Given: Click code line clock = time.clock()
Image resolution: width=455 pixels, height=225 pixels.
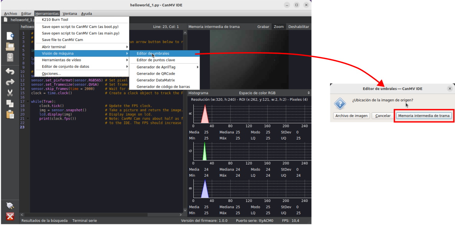Looking at the screenshot, I should click(51, 93).
